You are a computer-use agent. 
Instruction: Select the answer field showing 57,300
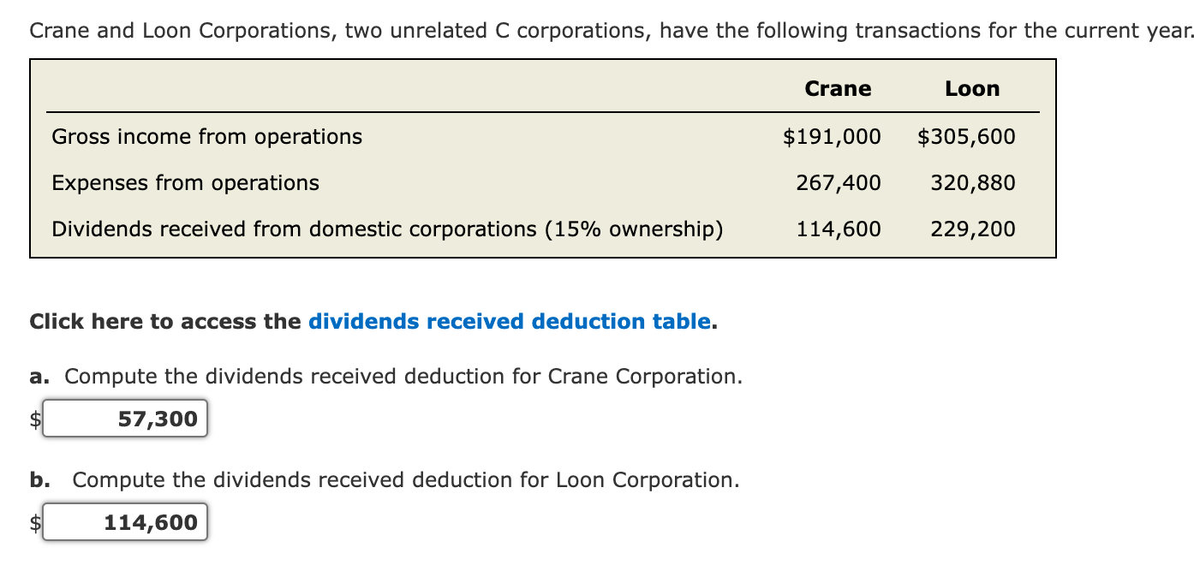click(125, 418)
